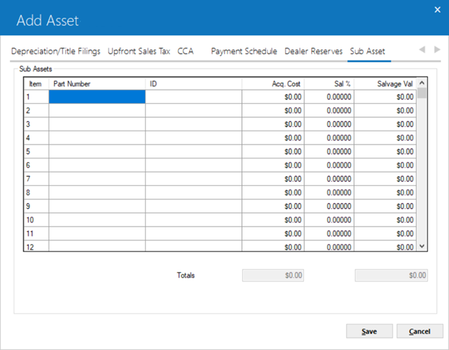
Task: Click the Acq. Cost totals field
Action: (273, 275)
